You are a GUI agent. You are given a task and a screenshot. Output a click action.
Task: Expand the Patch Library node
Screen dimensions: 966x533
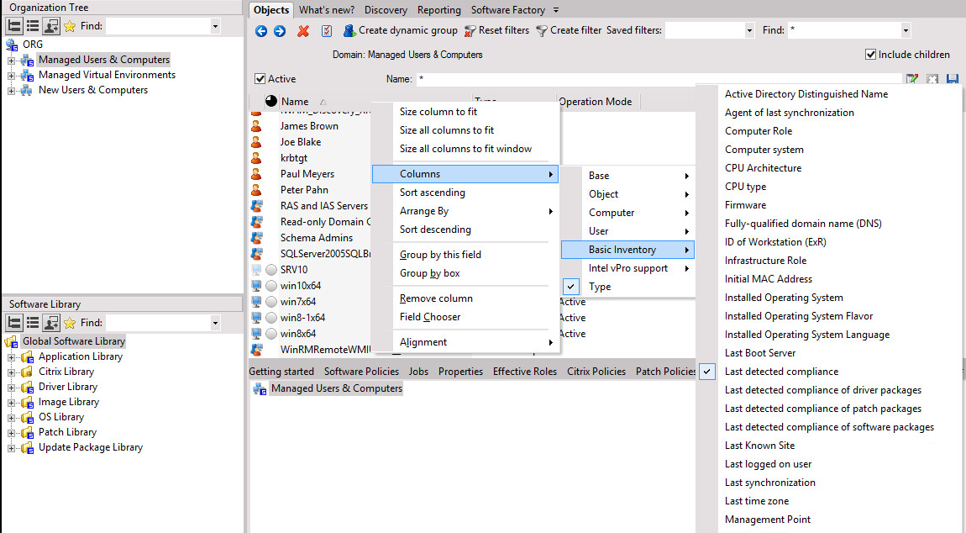(12, 433)
